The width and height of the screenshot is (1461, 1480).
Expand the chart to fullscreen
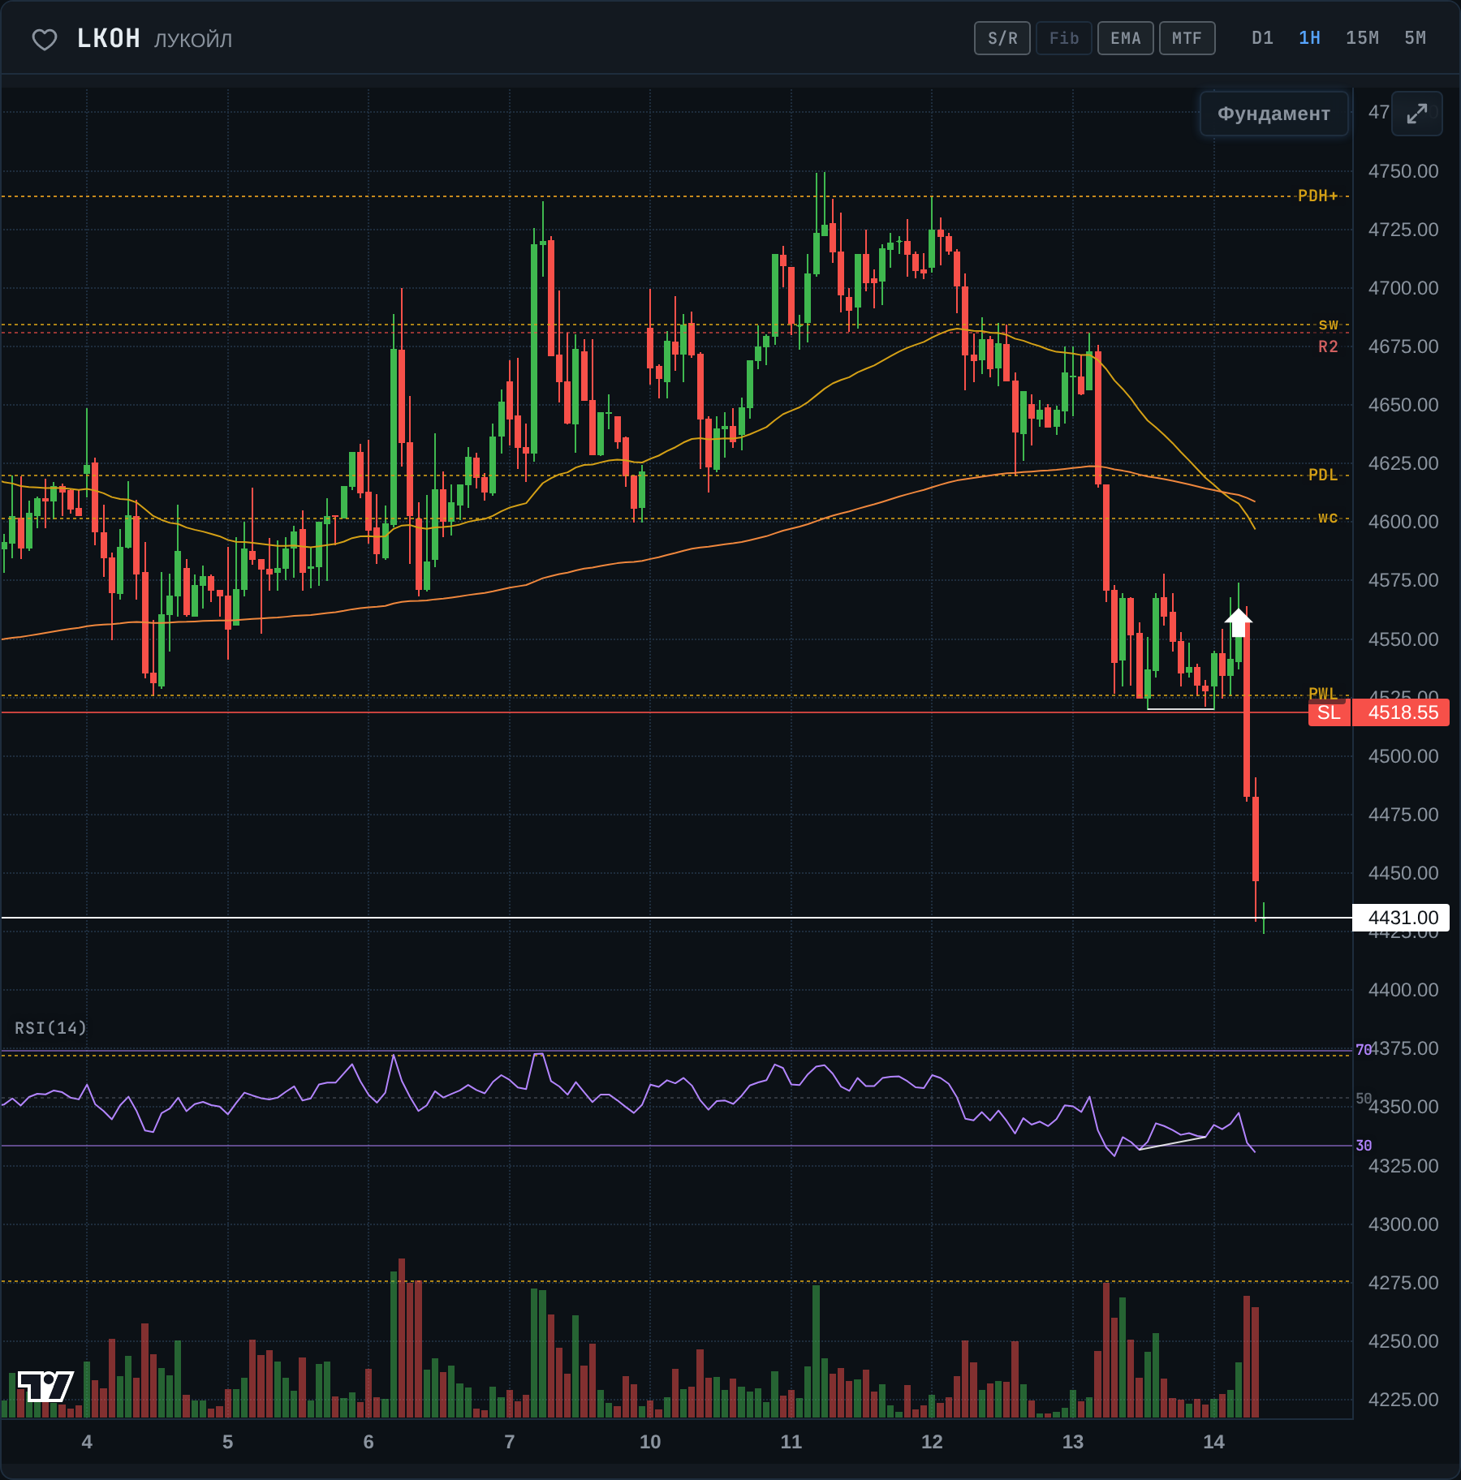(x=1416, y=114)
